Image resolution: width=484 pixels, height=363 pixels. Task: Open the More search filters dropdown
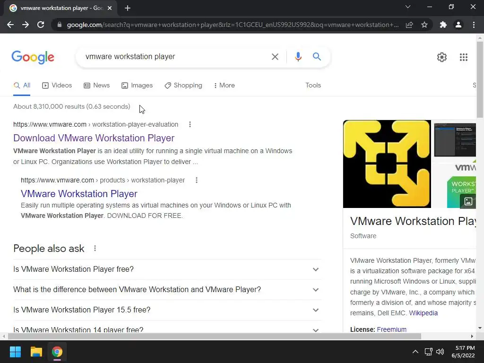[x=225, y=85]
